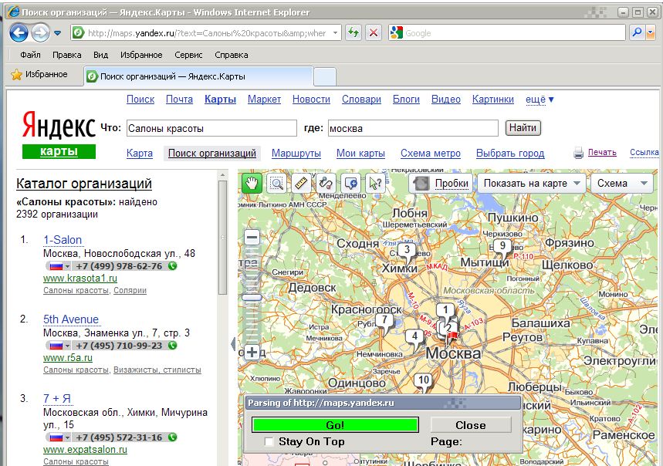The width and height of the screenshot is (663, 466).
Task: Open the Избранное menu
Action: (141, 55)
